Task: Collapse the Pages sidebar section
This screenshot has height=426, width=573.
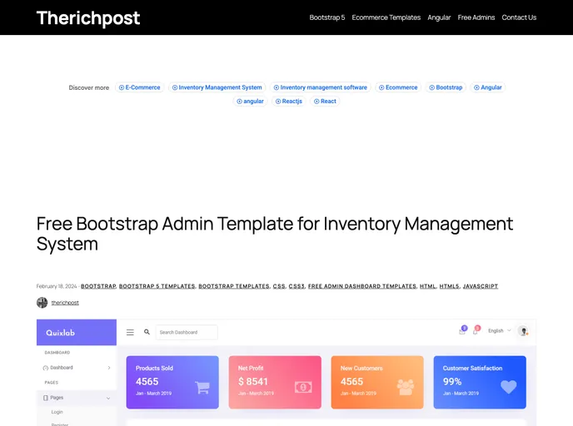Action: 108,399
